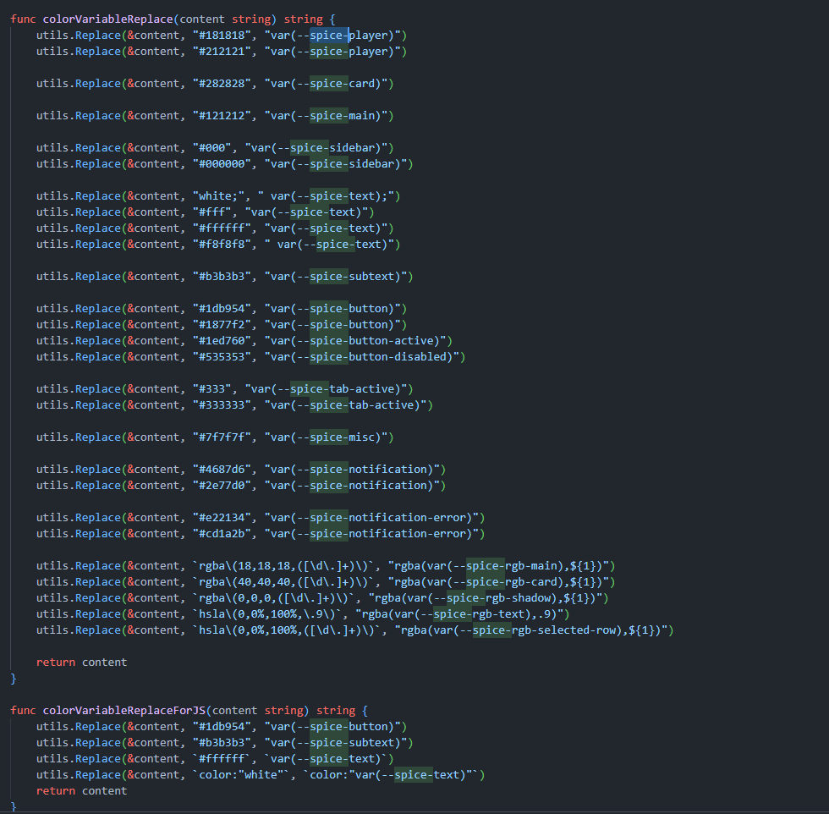The height and width of the screenshot is (814, 829).
Task: Click the utils.Replace call for #7f7f7f
Action: (85, 437)
